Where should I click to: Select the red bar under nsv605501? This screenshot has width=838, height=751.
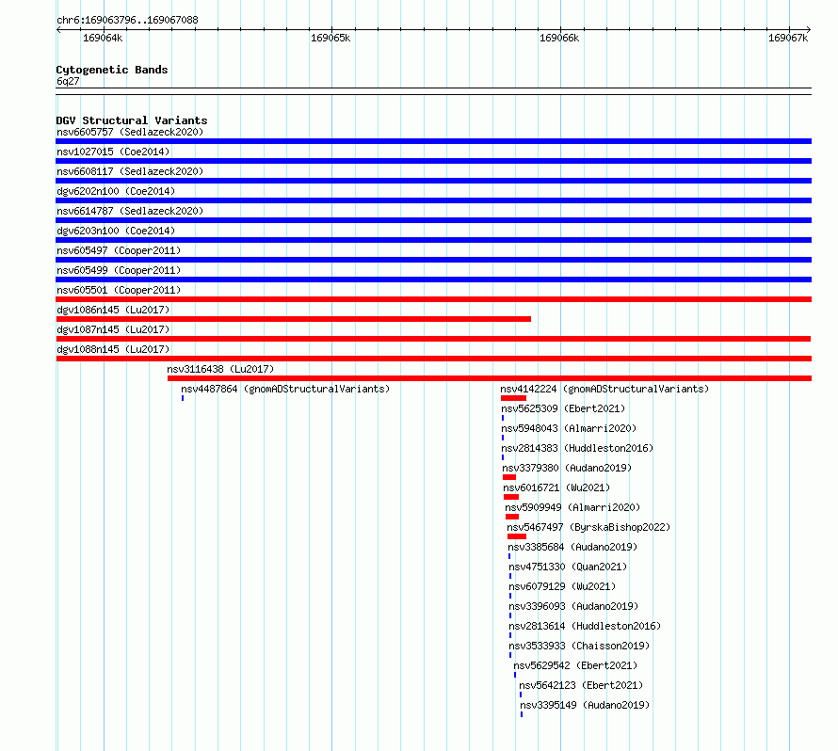433,299
